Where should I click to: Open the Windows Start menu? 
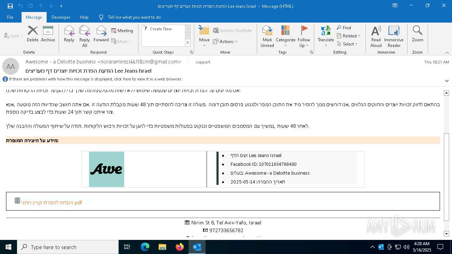(8, 247)
